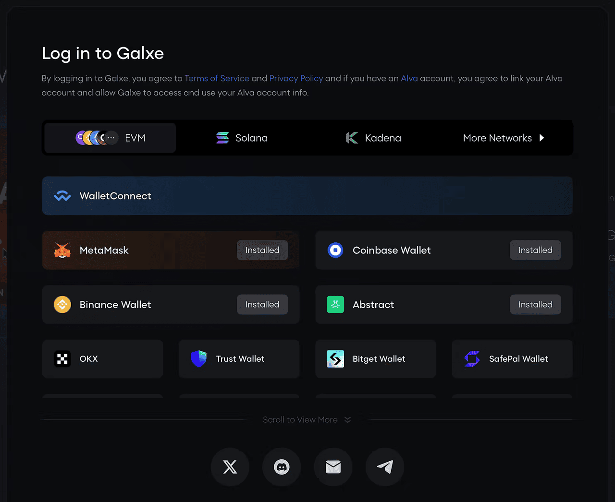The image size is (615, 502).
Task: Expand the More Networks arrow
Action: 541,138
